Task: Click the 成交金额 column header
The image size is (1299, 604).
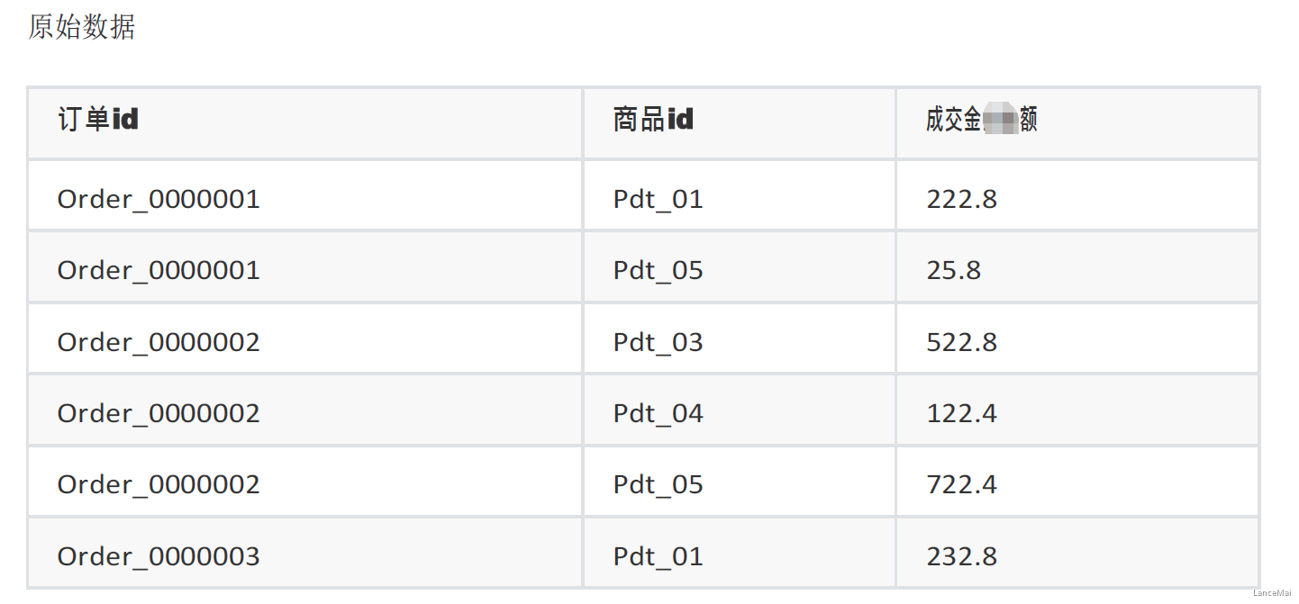Action: point(981,120)
